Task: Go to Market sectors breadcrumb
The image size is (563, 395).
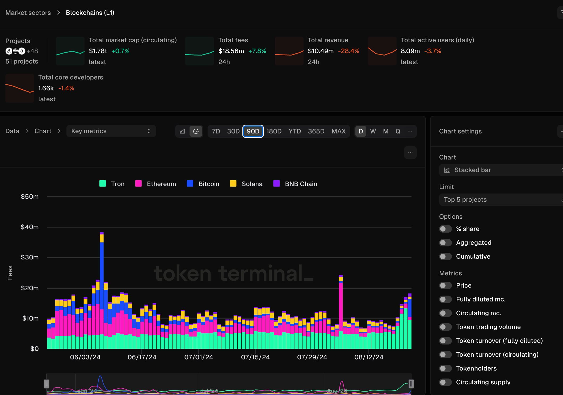Action: pos(28,13)
